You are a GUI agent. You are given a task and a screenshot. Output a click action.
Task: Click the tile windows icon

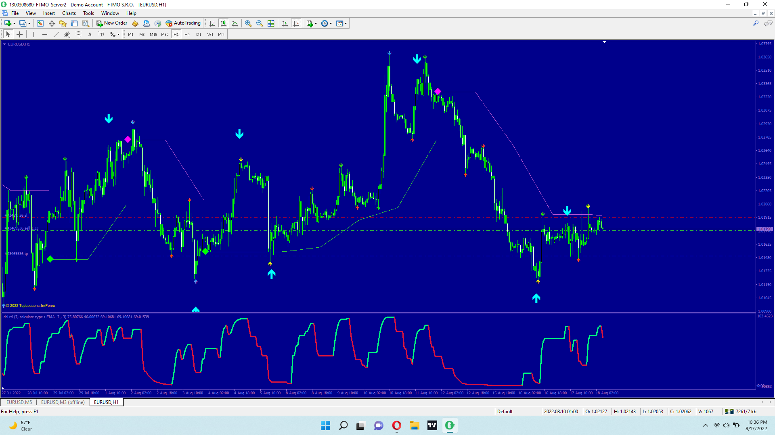(x=271, y=23)
